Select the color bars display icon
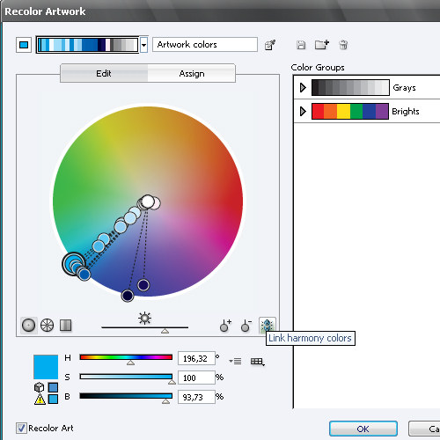Screen dimensions: 440x440 pos(66,326)
